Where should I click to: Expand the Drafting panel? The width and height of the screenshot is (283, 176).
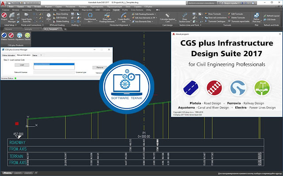click(76, 25)
